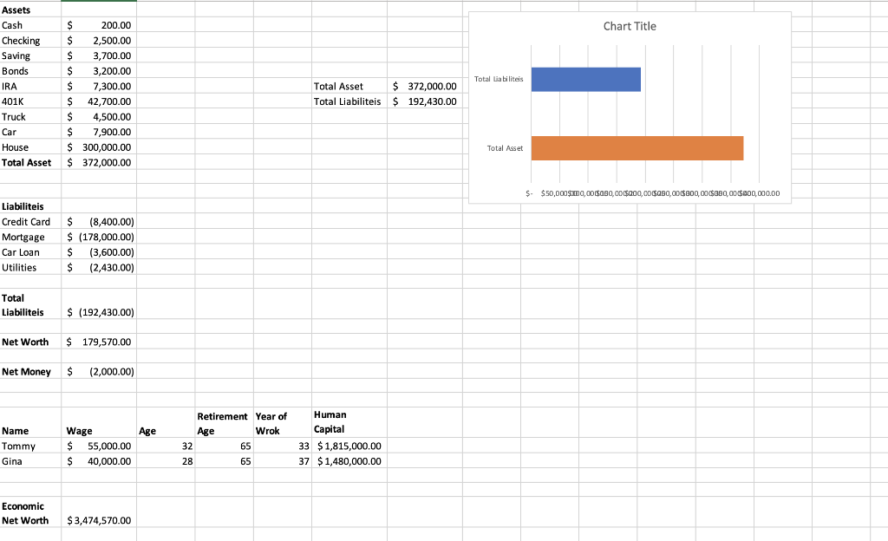Screen dimensions: 888x541
Task: Select the summary value 192,430.00
Action: [425, 101]
